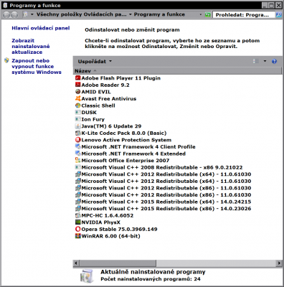Image resolution: width=284 pixels, height=287 pixels.
Task: Click installed programs icon in details pane
Action: (86, 276)
